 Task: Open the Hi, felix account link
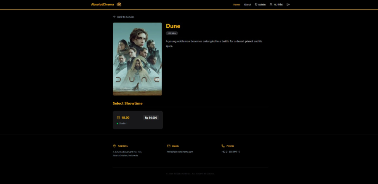coord(276,5)
